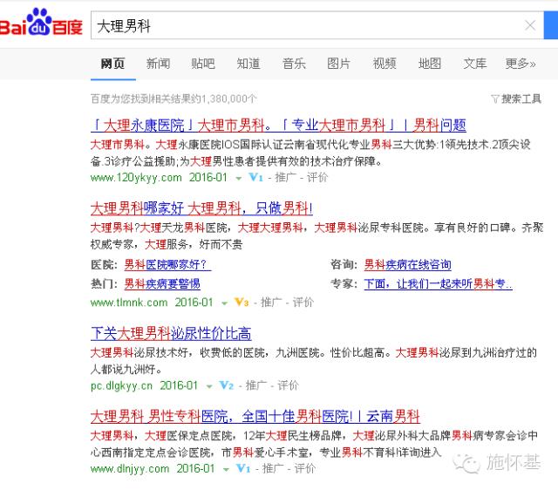
Task: Click the www.dlnjyy.com URL
Action: [130, 469]
